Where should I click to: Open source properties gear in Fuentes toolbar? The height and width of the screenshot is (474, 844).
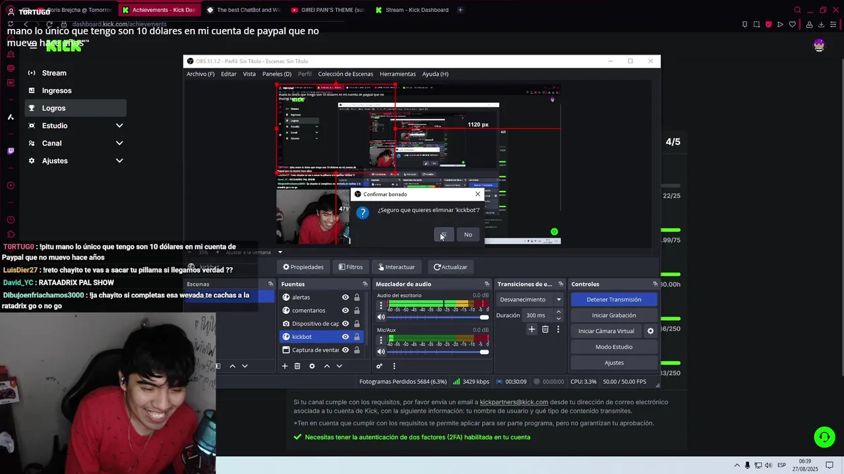point(312,366)
